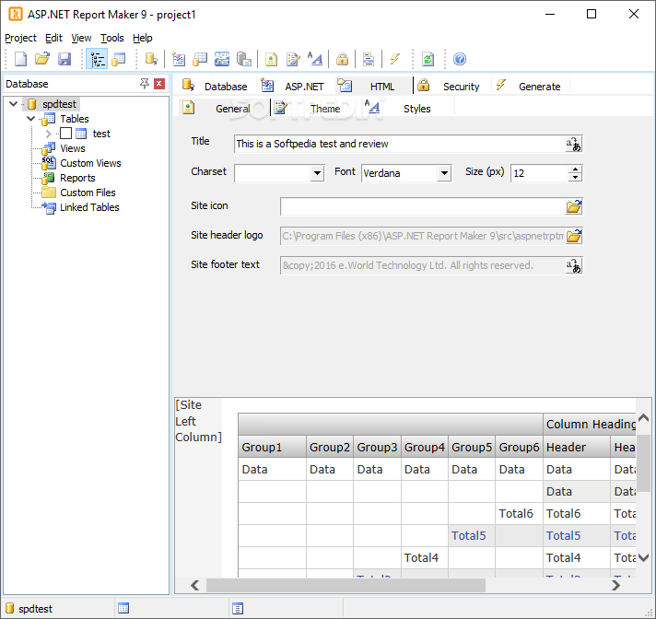This screenshot has height=619, width=656.
Task: Collapse the Tables tree node
Action: click(31, 119)
